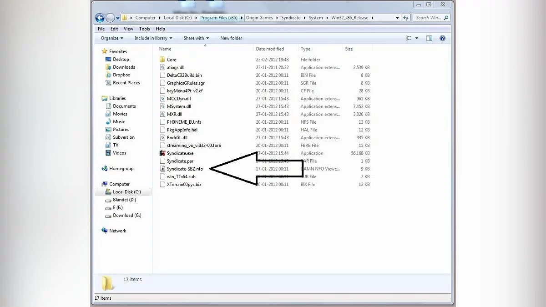Select Subversion library in navigation pane
This screenshot has width=546, height=307.
tap(124, 137)
